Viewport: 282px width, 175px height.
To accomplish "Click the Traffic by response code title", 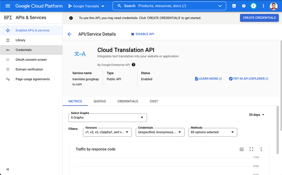I will pyautogui.click(x=96, y=149).
